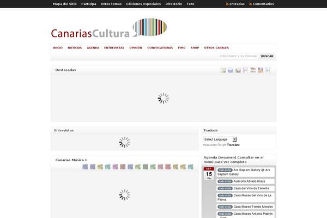This screenshot has height=218, width=327.
Task: Click the Comentarios RSS feed icon
Action: [x=251, y=4]
